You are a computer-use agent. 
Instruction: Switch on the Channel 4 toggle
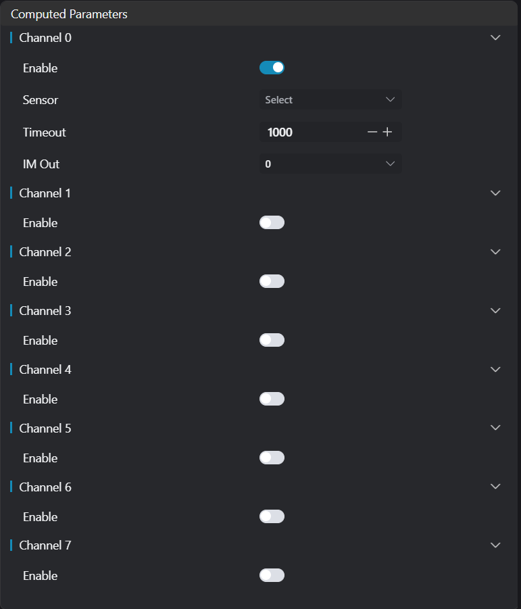272,399
